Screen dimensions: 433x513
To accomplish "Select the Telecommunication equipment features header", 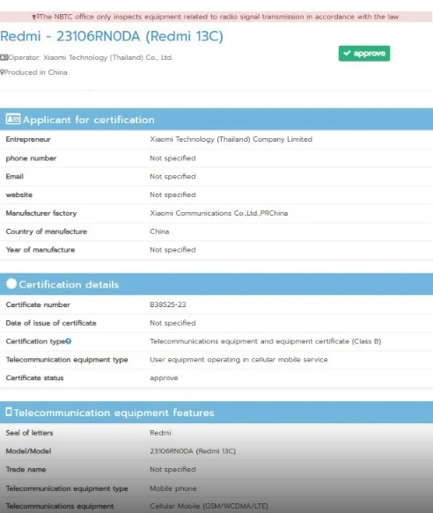I will click(x=216, y=412).
